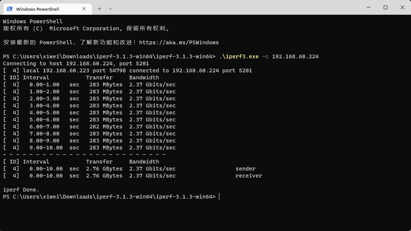Close the terminal window

pos(403,7)
